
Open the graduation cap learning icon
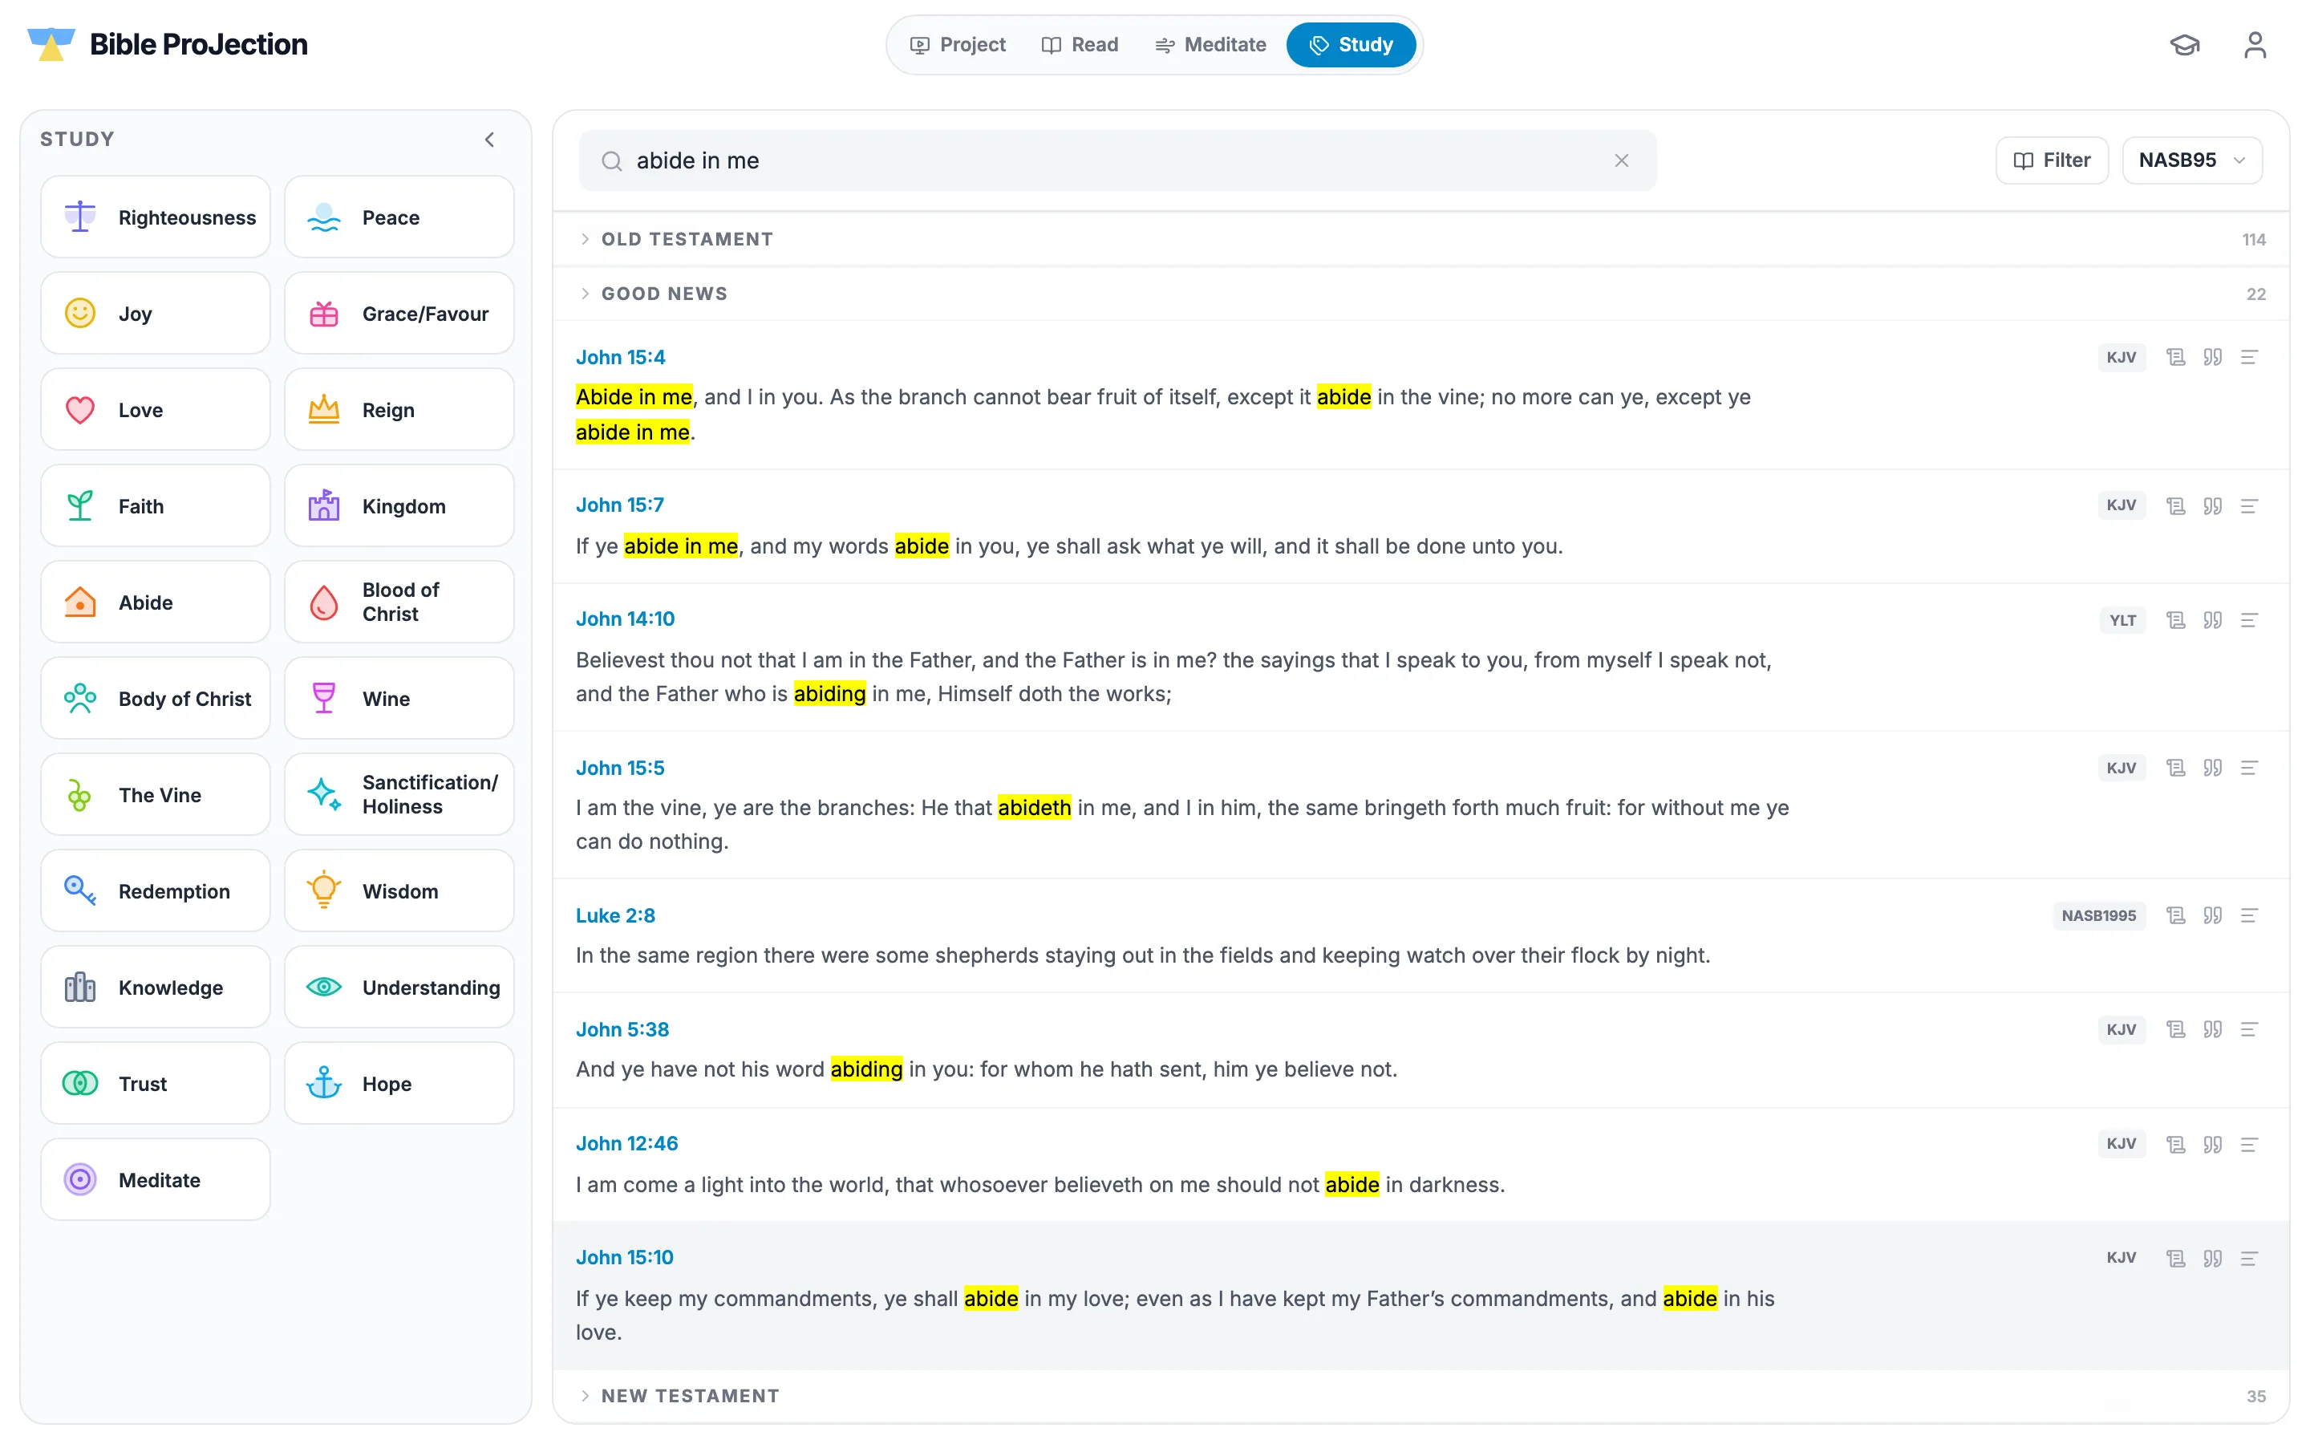(2184, 45)
